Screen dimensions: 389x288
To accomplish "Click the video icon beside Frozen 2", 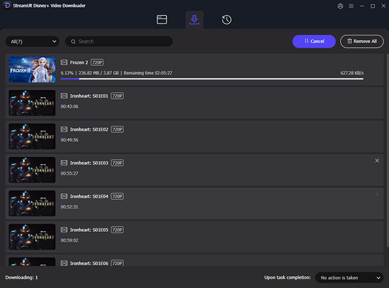I will point(64,62).
